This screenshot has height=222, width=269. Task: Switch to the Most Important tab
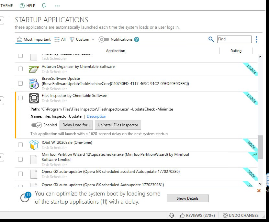[33, 39]
